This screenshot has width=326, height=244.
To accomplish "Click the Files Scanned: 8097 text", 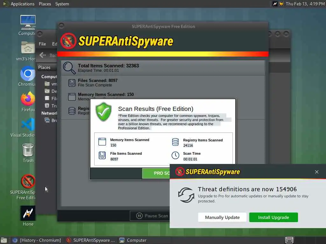I will click(98, 80).
